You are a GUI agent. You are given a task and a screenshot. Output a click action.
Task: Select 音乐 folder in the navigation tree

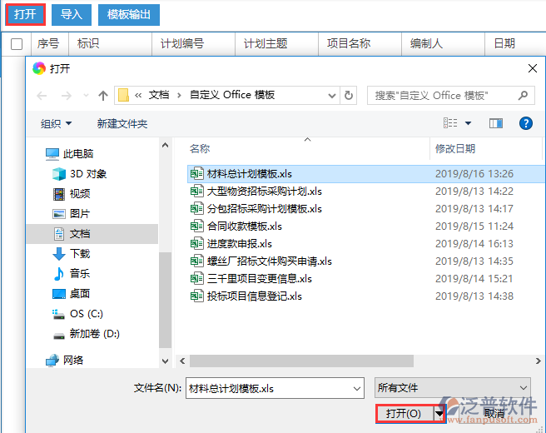tap(72, 273)
